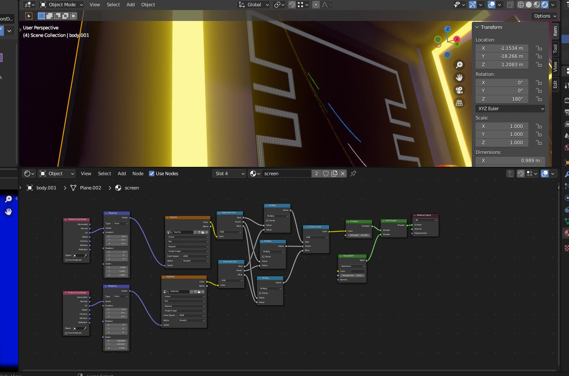
Task: Toggle camera view icon in 3D viewport
Action: [x=459, y=90]
